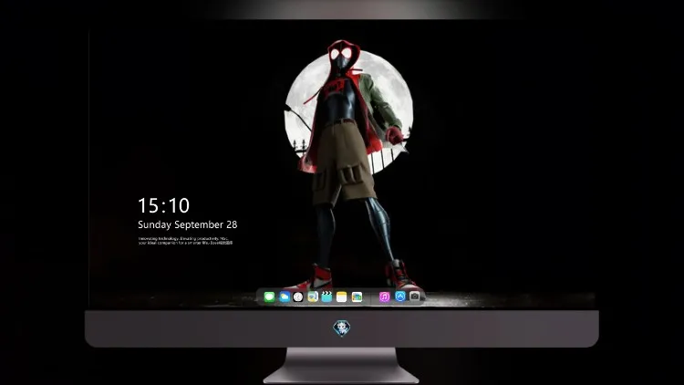Launch the clapperboard video app in dock
Viewport: 684px width, 385px height.
(326, 297)
